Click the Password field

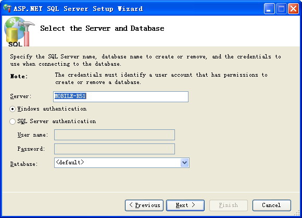(x=115, y=149)
